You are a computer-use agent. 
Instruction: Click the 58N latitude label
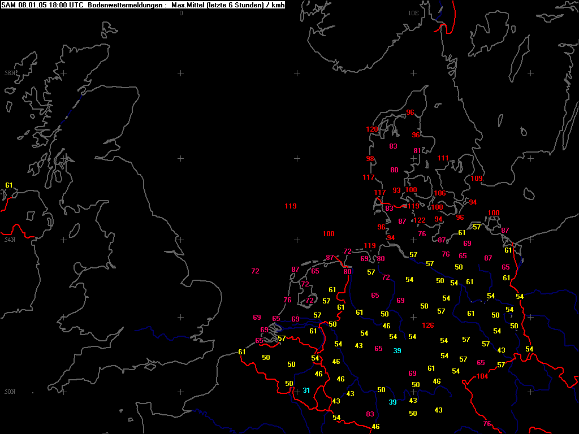pos(10,73)
